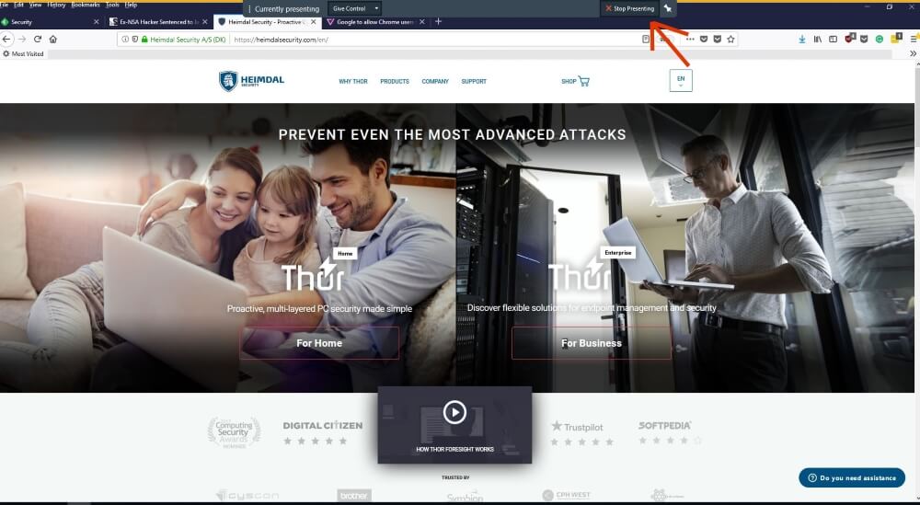Toggle reader view in address bar

tap(646, 40)
